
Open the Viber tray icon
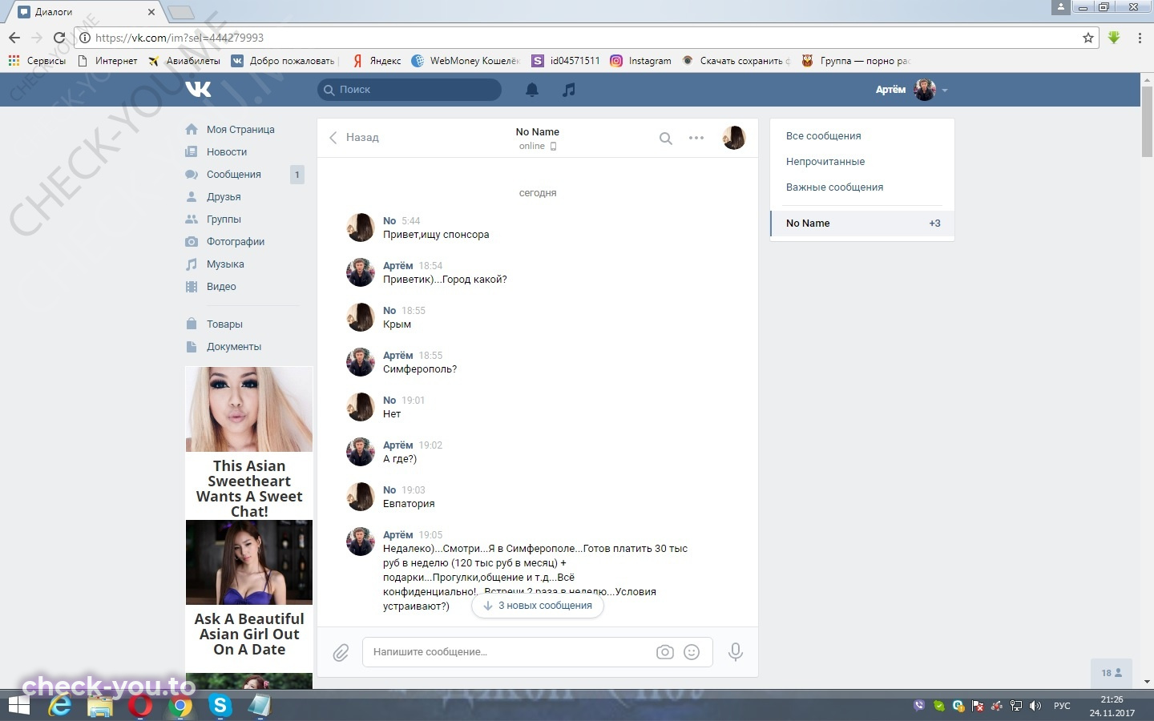click(x=919, y=706)
